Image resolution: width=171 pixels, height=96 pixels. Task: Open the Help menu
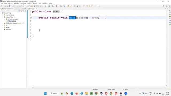click(x=50, y=4)
